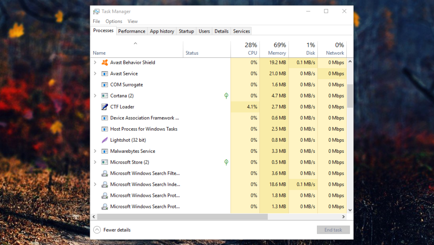Switch to the Users tab
The height and width of the screenshot is (245, 434).
tap(204, 31)
